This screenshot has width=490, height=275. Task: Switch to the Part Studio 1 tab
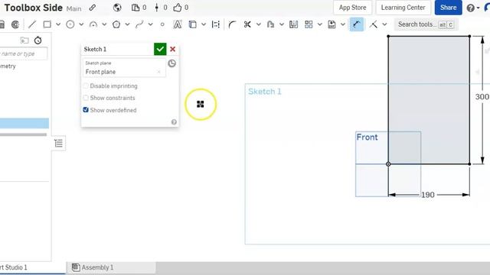pos(31,267)
